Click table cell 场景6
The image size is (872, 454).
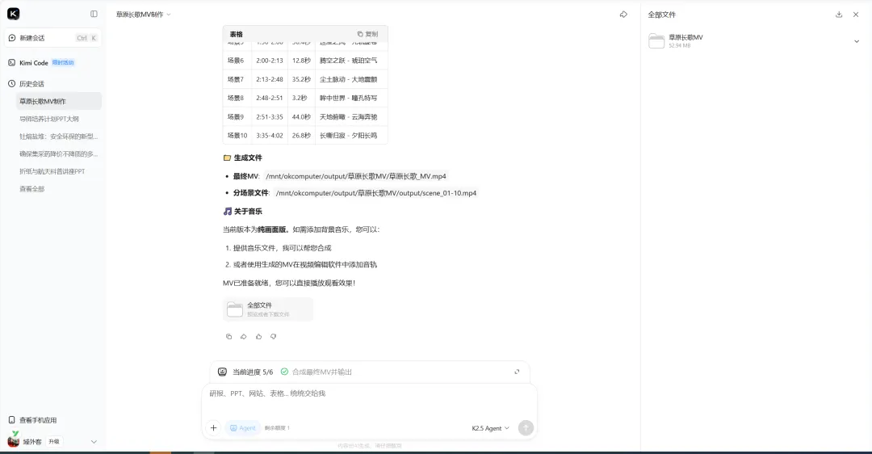236,60
